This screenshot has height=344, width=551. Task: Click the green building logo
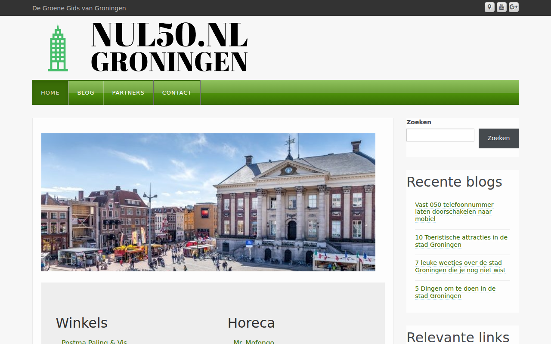(58, 47)
